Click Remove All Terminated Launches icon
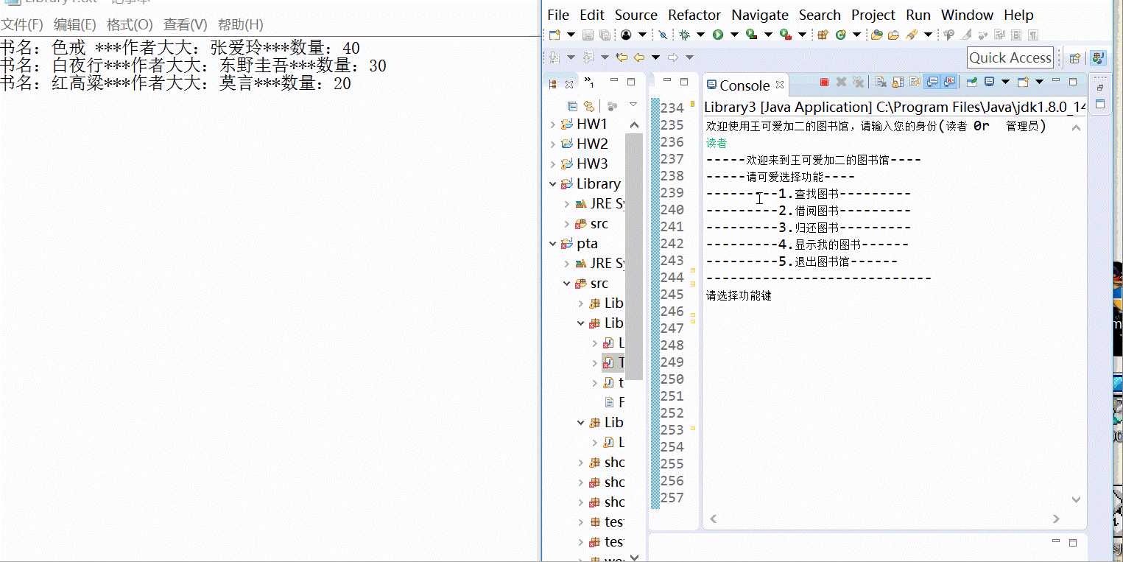The image size is (1123, 562). click(858, 82)
